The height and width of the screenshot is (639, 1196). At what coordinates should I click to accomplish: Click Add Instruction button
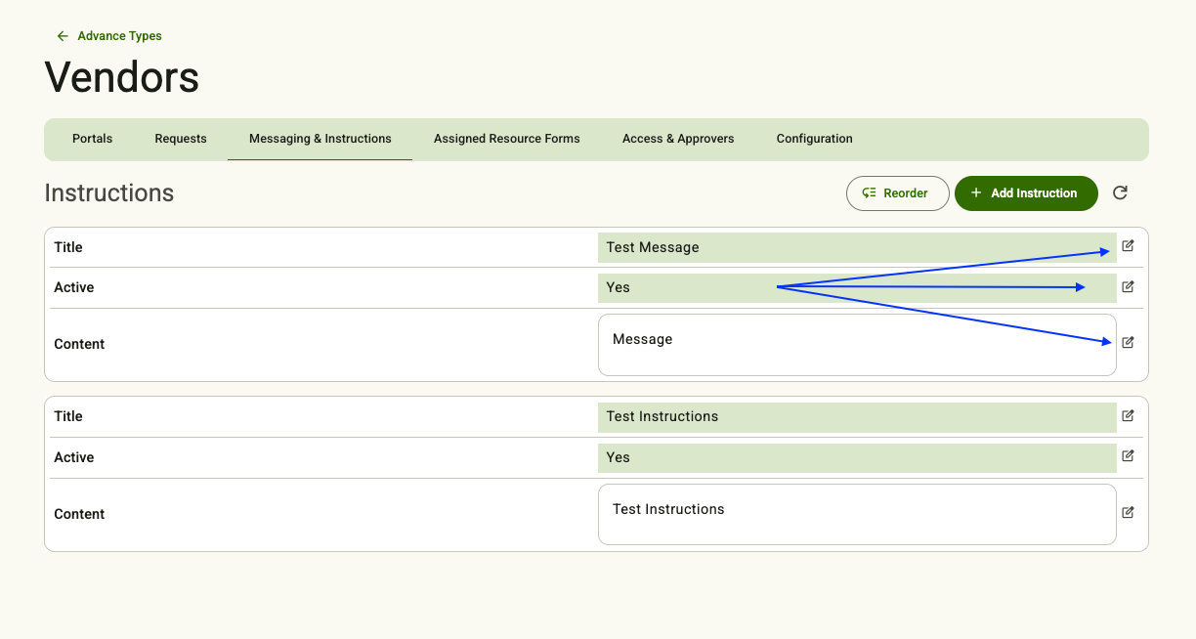point(1026,193)
